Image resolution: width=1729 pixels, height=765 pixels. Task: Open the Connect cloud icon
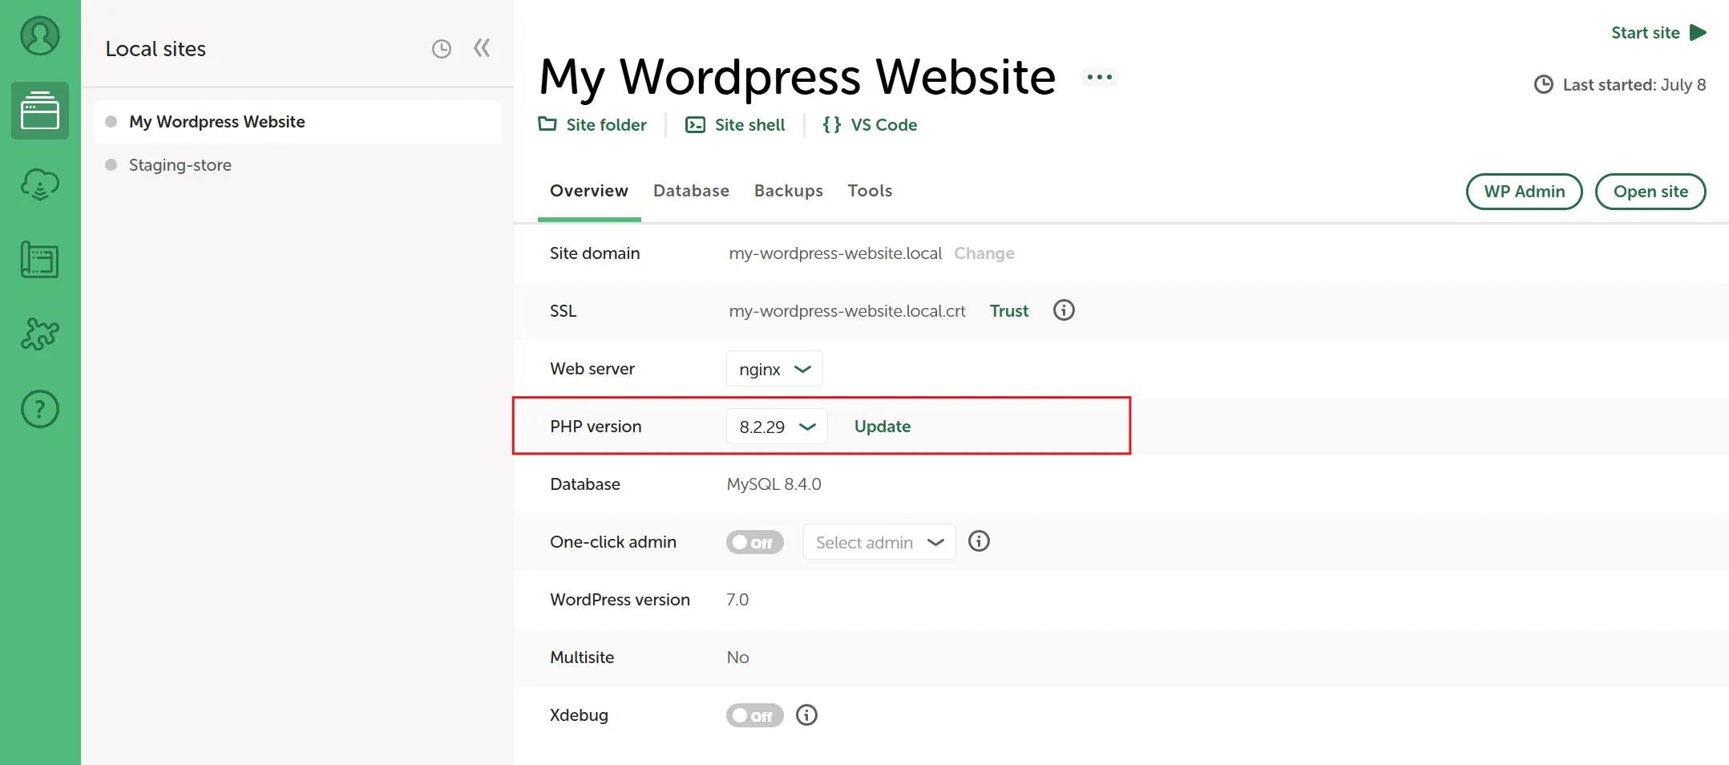(40, 184)
